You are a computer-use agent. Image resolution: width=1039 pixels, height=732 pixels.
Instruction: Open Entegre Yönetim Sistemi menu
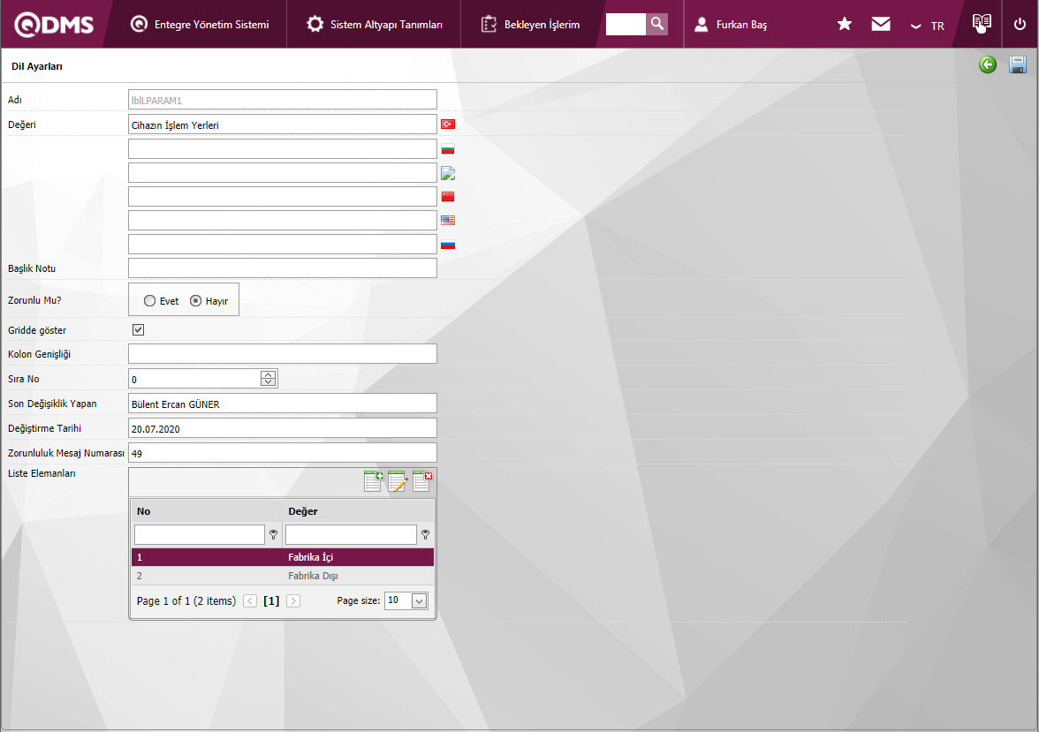click(200, 25)
